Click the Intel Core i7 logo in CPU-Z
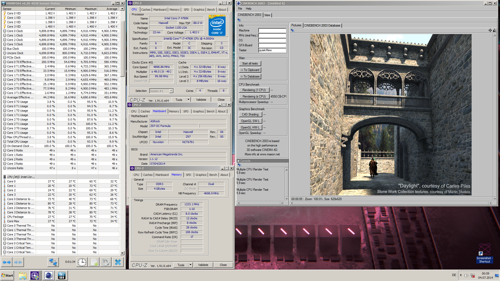 (217, 25)
